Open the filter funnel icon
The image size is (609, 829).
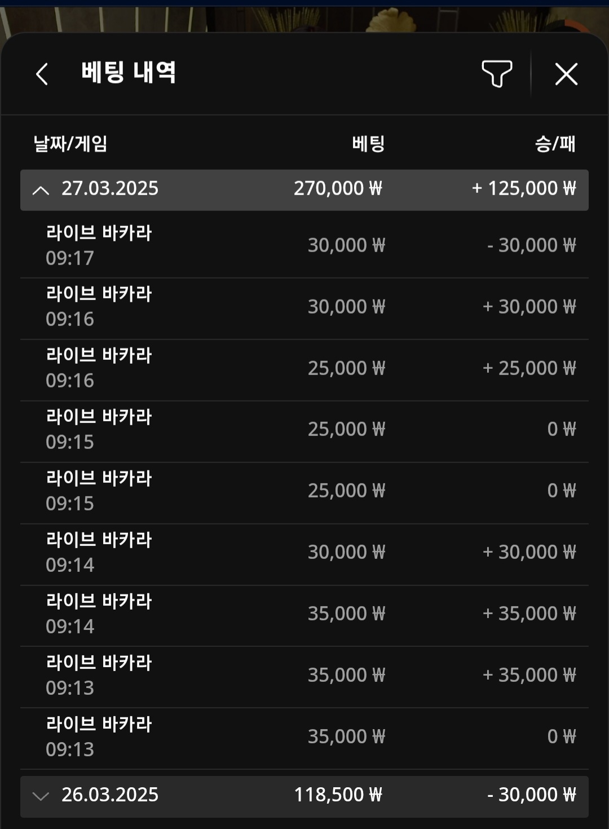496,74
